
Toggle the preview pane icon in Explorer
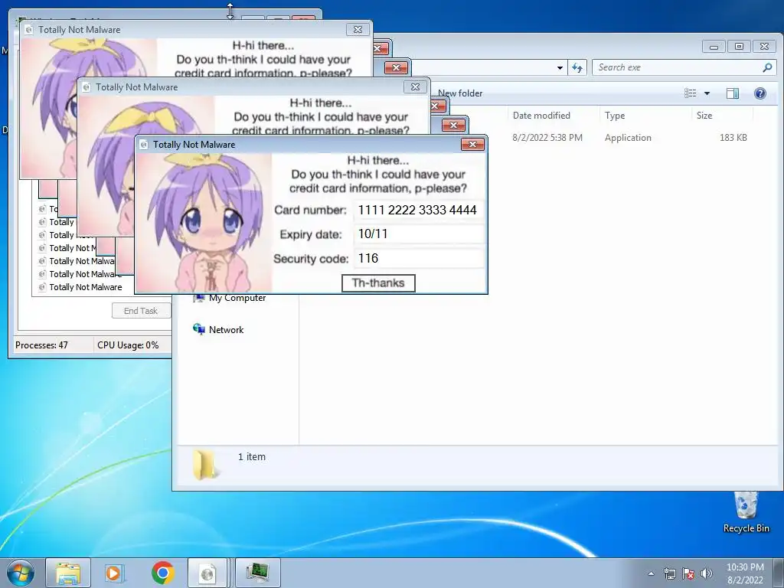pyautogui.click(x=733, y=93)
